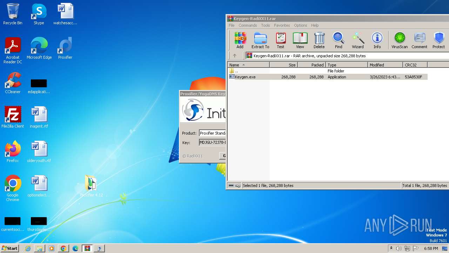Select the Acrobat Reader DC desktop icon
This screenshot has height=253, width=449.
[13, 51]
